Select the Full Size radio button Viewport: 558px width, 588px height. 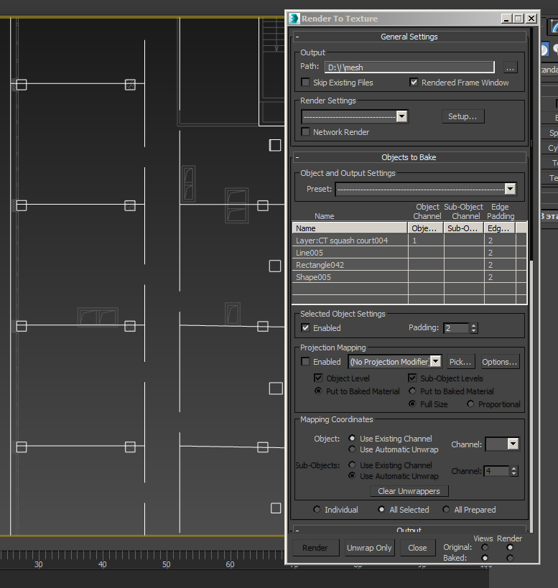click(x=412, y=404)
